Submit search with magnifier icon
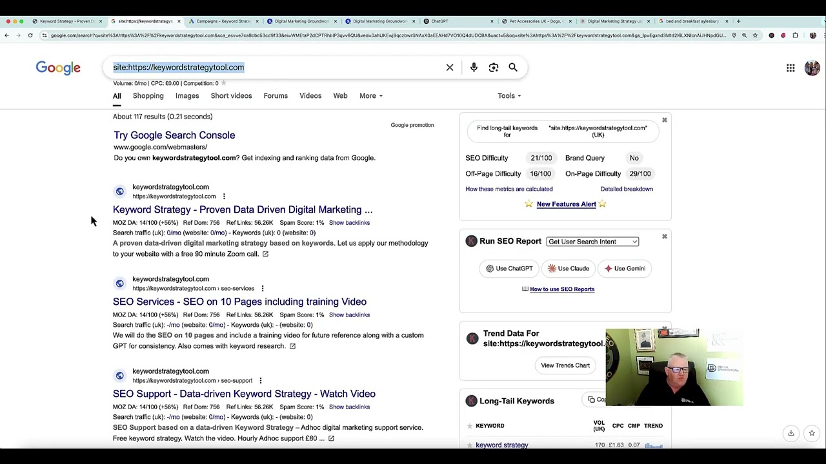Screen dimensions: 826x464 tap(513, 67)
